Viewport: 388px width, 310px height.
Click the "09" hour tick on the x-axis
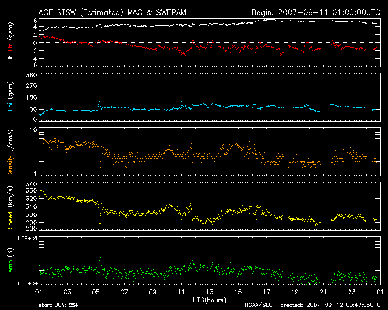coord(153,292)
